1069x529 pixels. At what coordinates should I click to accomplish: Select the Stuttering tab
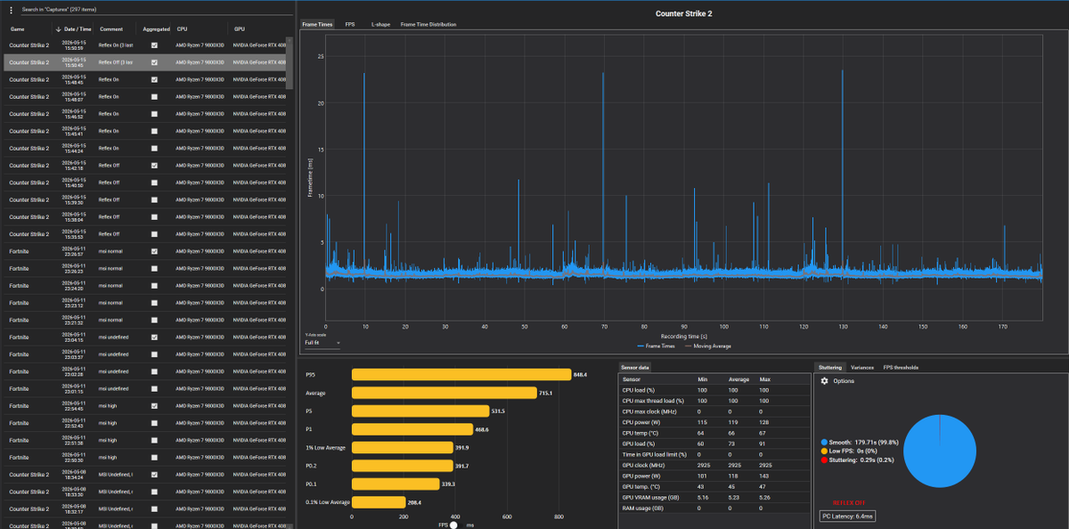tap(829, 367)
